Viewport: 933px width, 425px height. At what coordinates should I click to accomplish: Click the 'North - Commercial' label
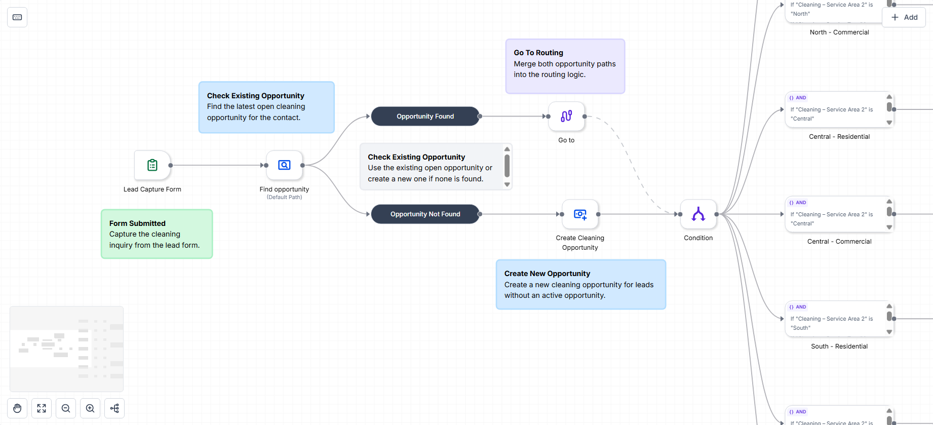pyautogui.click(x=839, y=32)
